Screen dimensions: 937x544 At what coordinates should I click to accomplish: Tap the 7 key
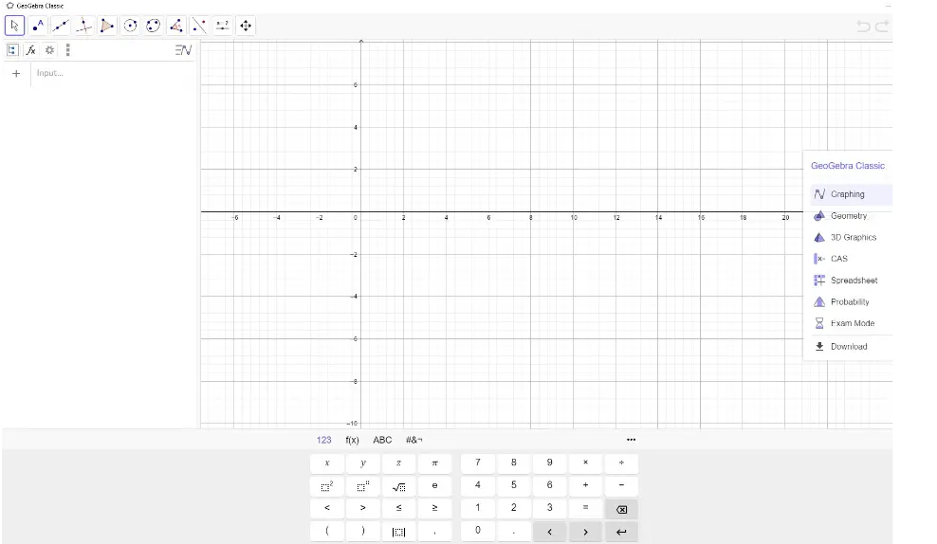click(x=477, y=462)
